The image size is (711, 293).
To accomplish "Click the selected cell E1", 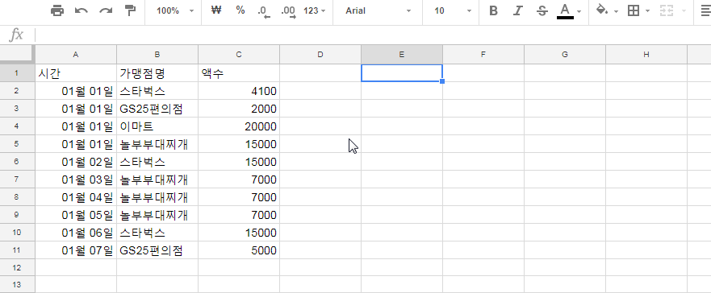I will (402, 73).
